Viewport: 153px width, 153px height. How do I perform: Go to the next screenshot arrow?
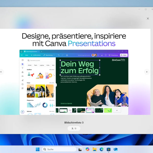tap(147, 72)
